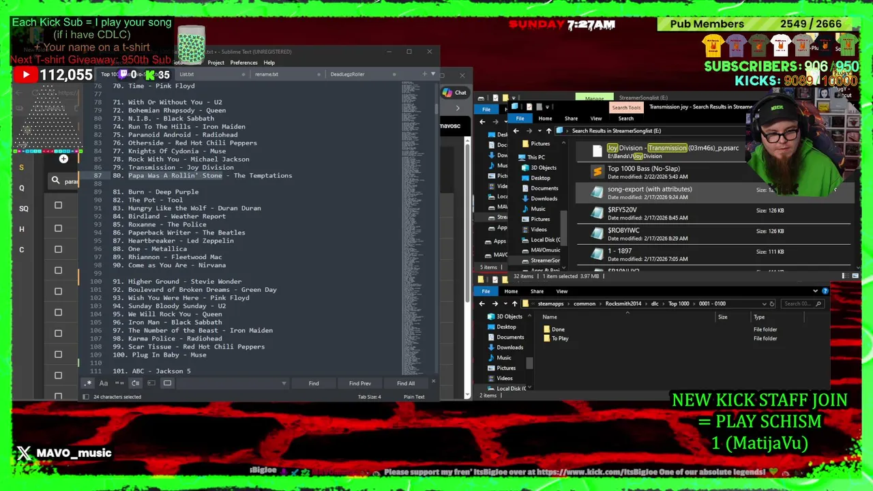The height and width of the screenshot is (491, 873).
Task: Select the 1 - 1897 file icon
Action: pyautogui.click(x=597, y=254)
